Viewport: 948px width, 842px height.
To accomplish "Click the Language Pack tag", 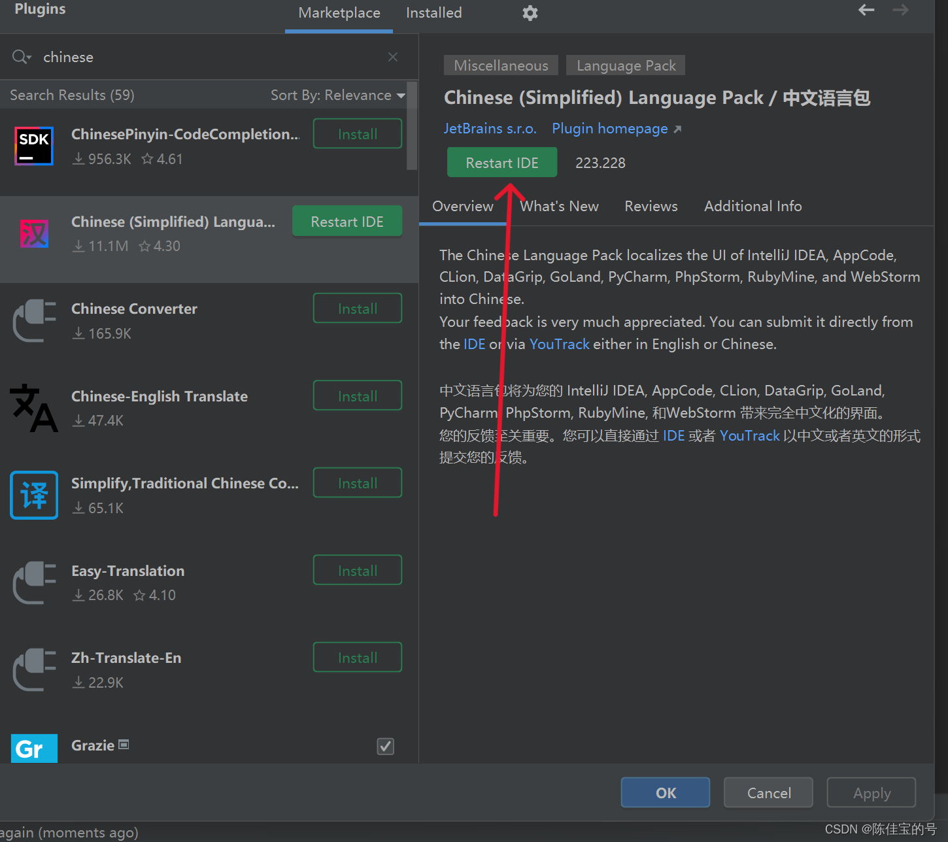I will 626,65.
